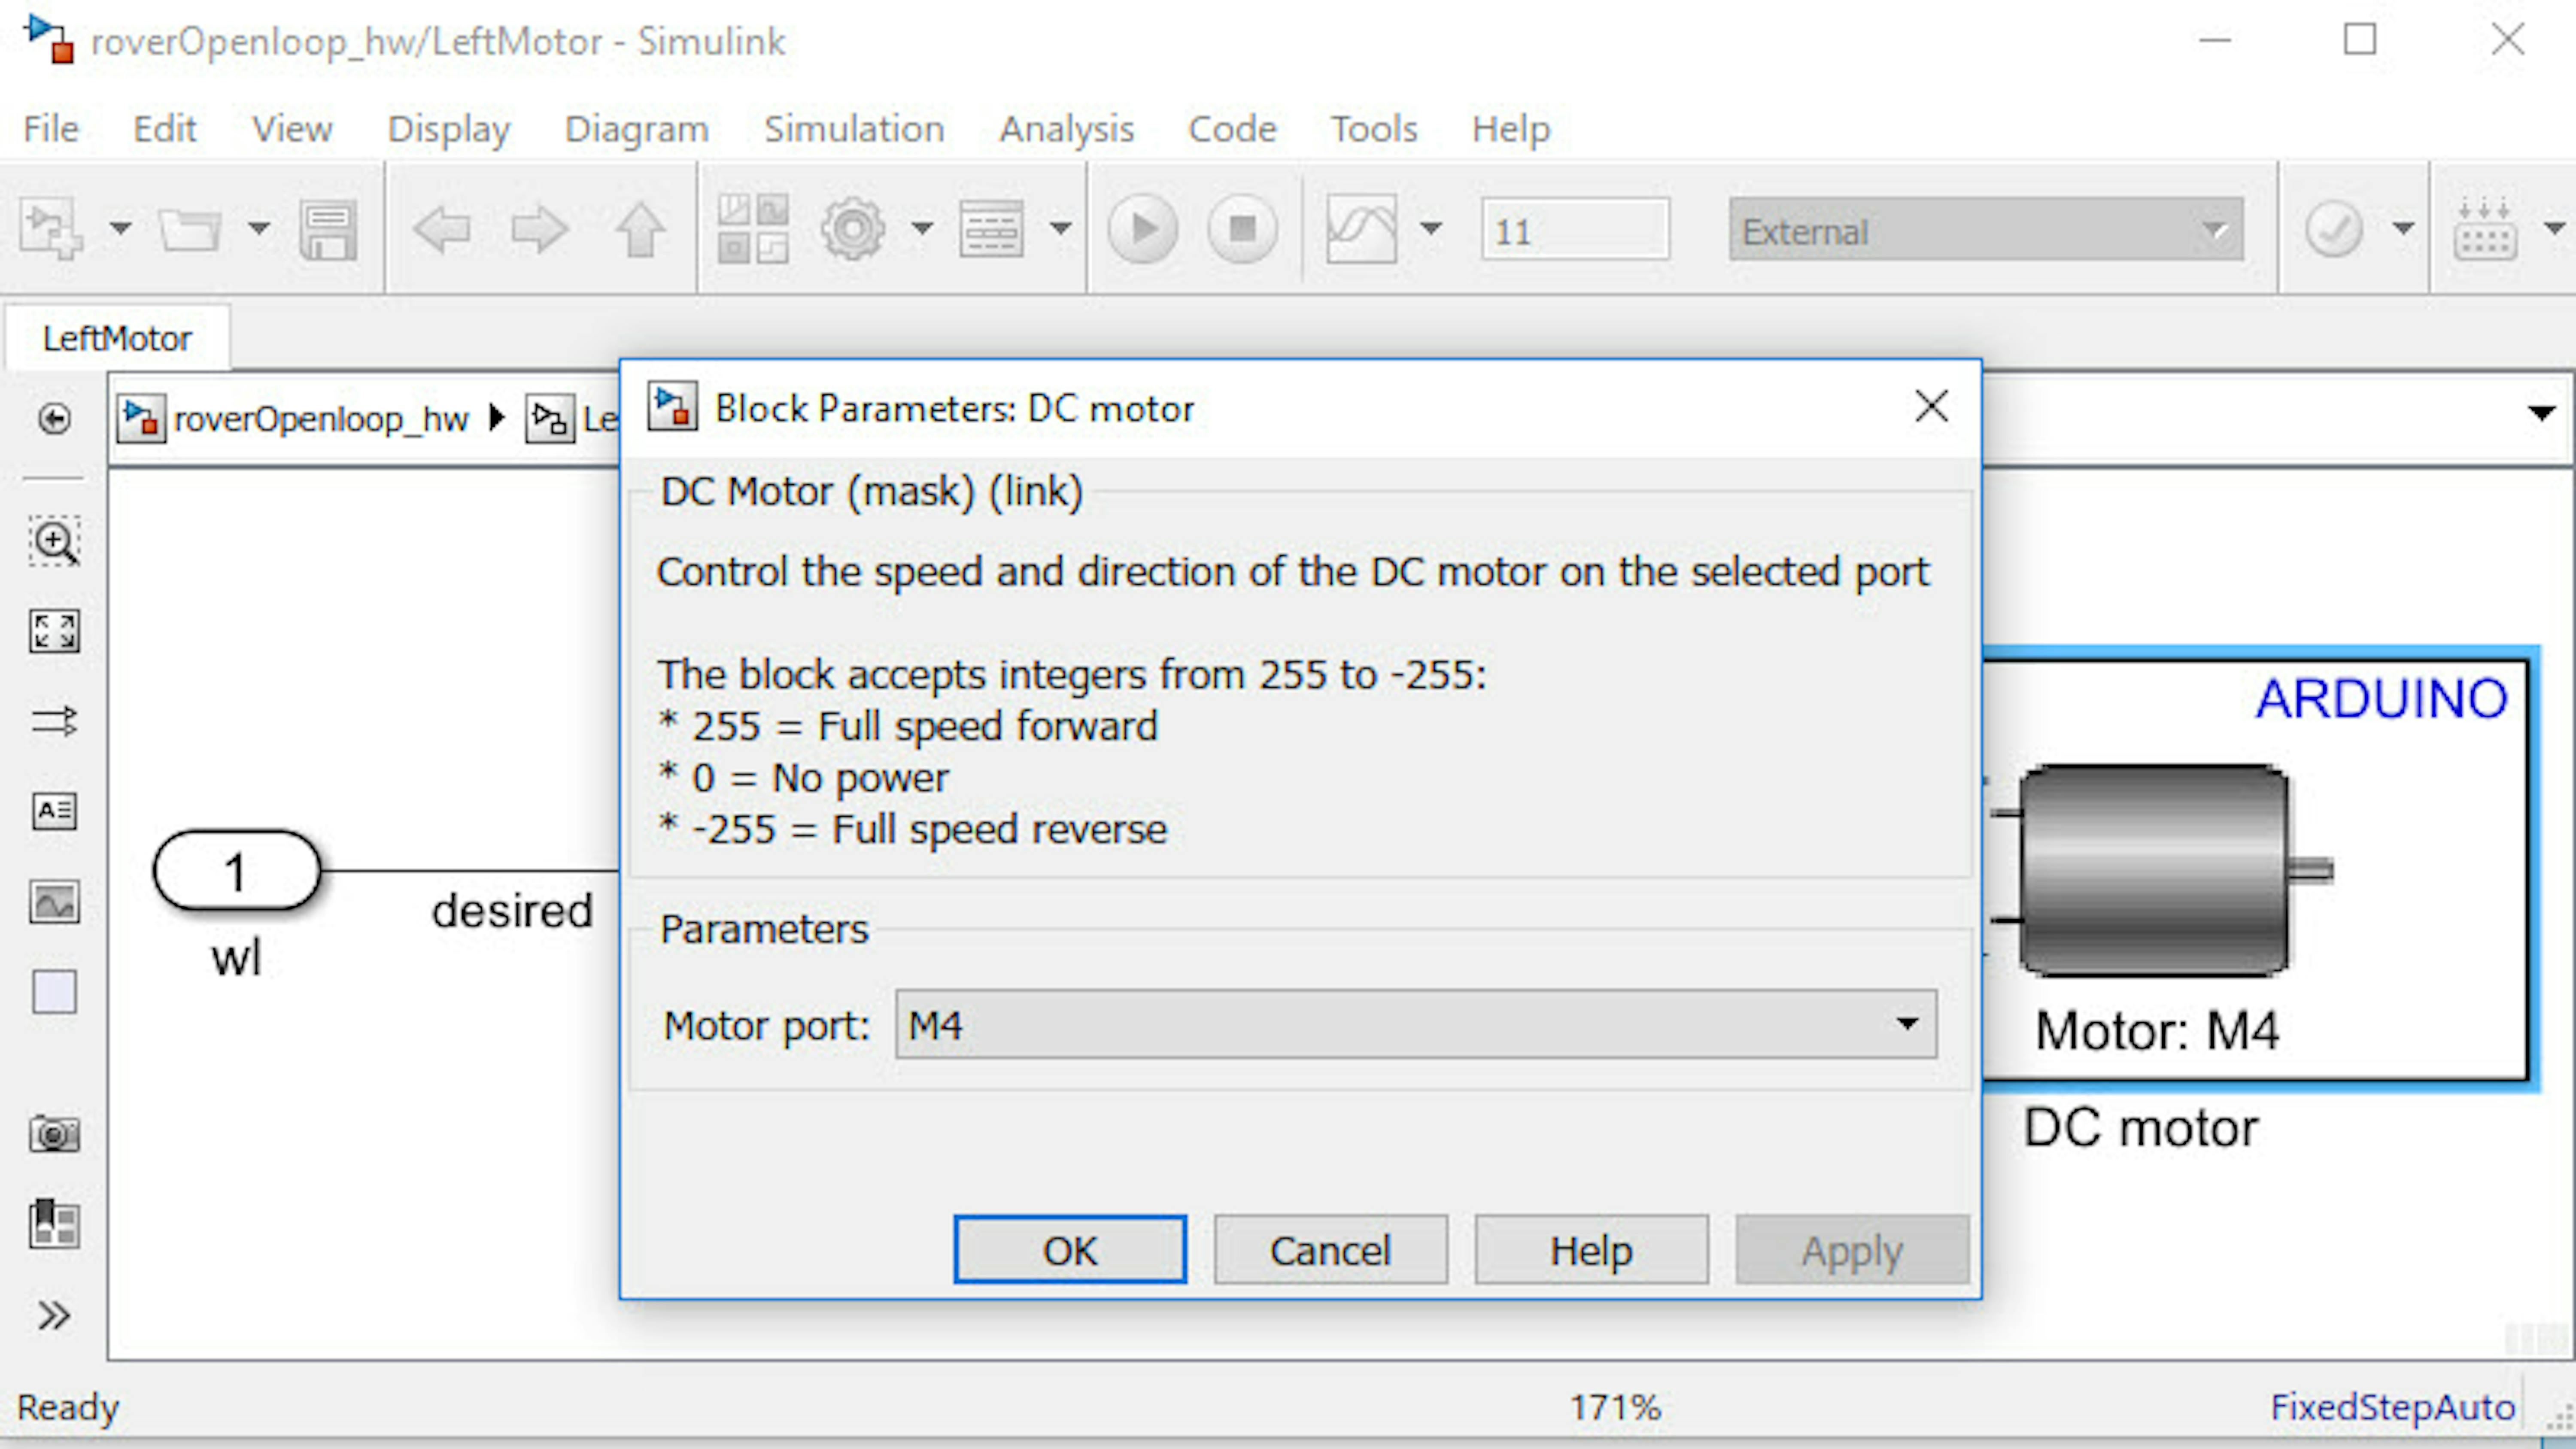Viewport: 2576px width, 1449px height.
Task: Click the Run simulation button
Action: [1143, 229]
